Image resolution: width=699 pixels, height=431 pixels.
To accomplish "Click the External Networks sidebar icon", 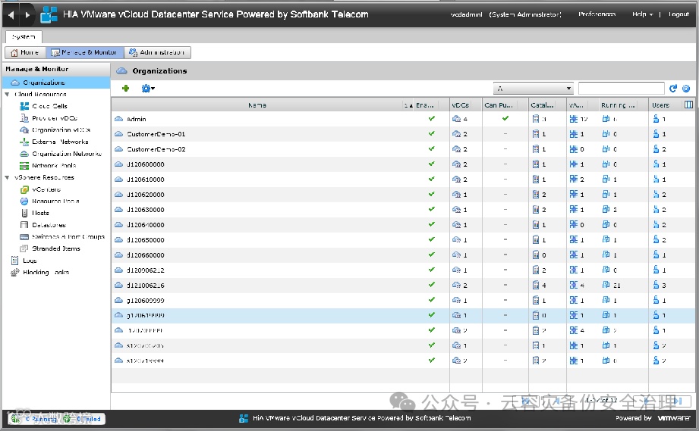I will [24, 142].
